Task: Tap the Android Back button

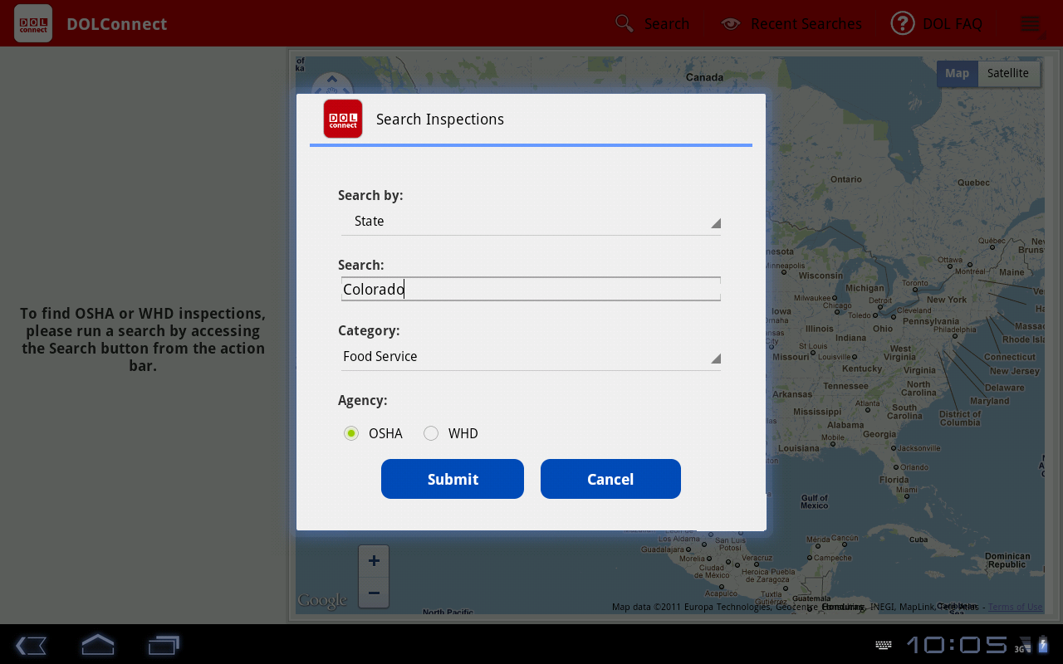Action: [x=31, y=645]
